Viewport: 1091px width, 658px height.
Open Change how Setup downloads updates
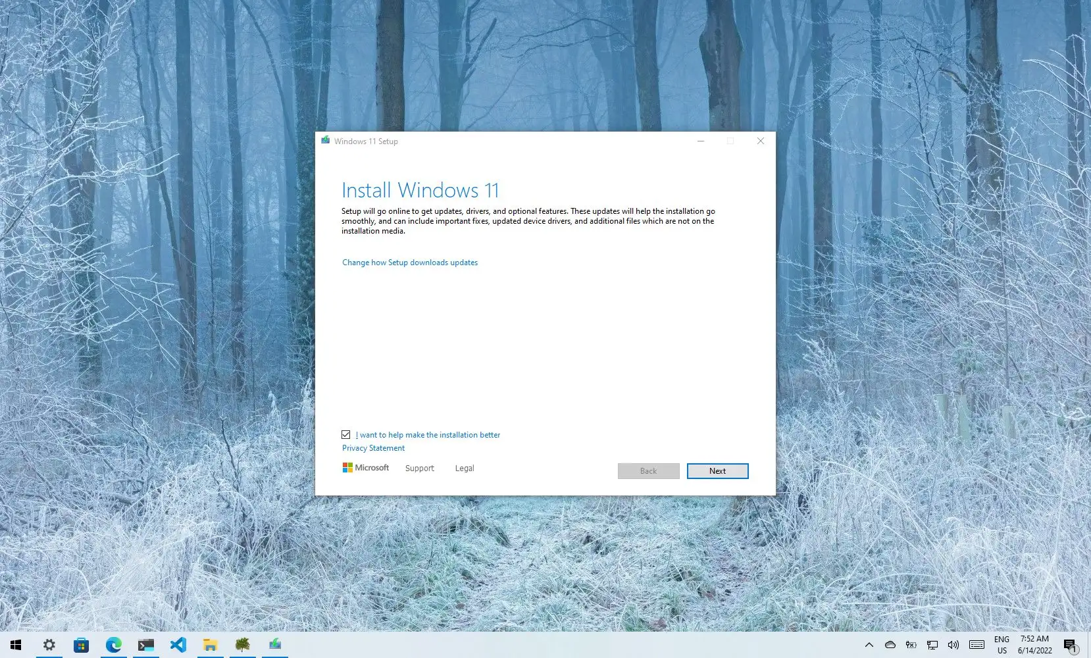point(410,263)
